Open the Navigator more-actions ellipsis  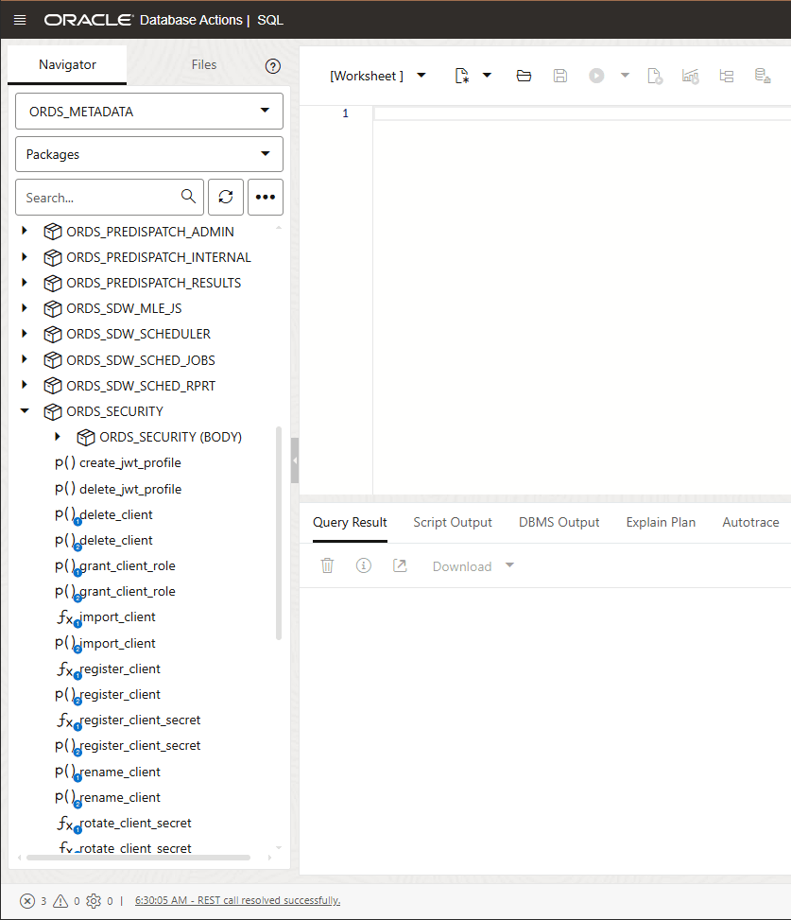click(x=265, y=197)
